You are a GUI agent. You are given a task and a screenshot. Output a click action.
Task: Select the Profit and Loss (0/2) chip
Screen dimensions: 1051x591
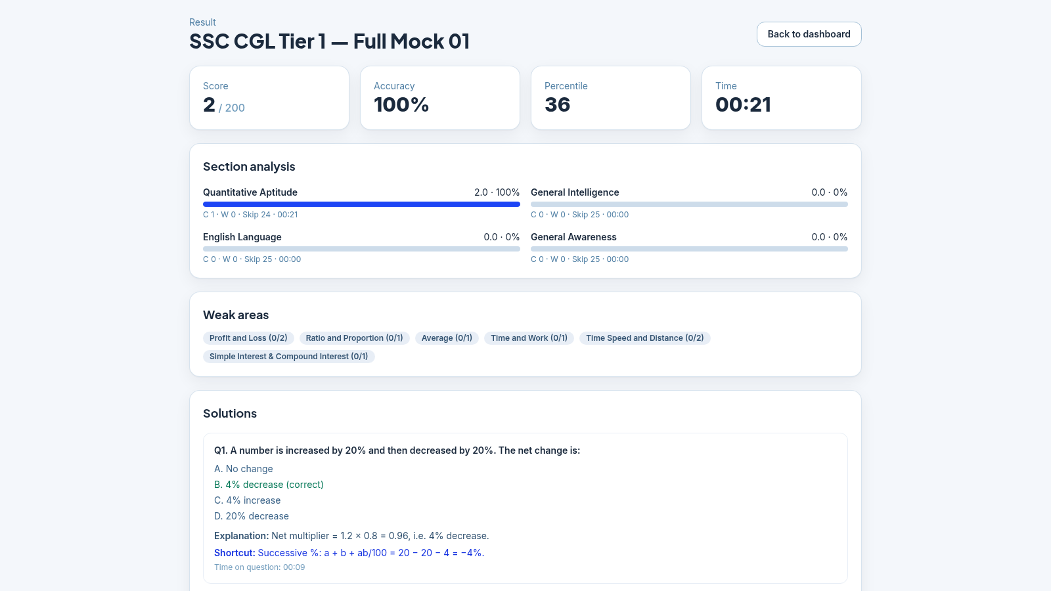[x=248, y=338]
